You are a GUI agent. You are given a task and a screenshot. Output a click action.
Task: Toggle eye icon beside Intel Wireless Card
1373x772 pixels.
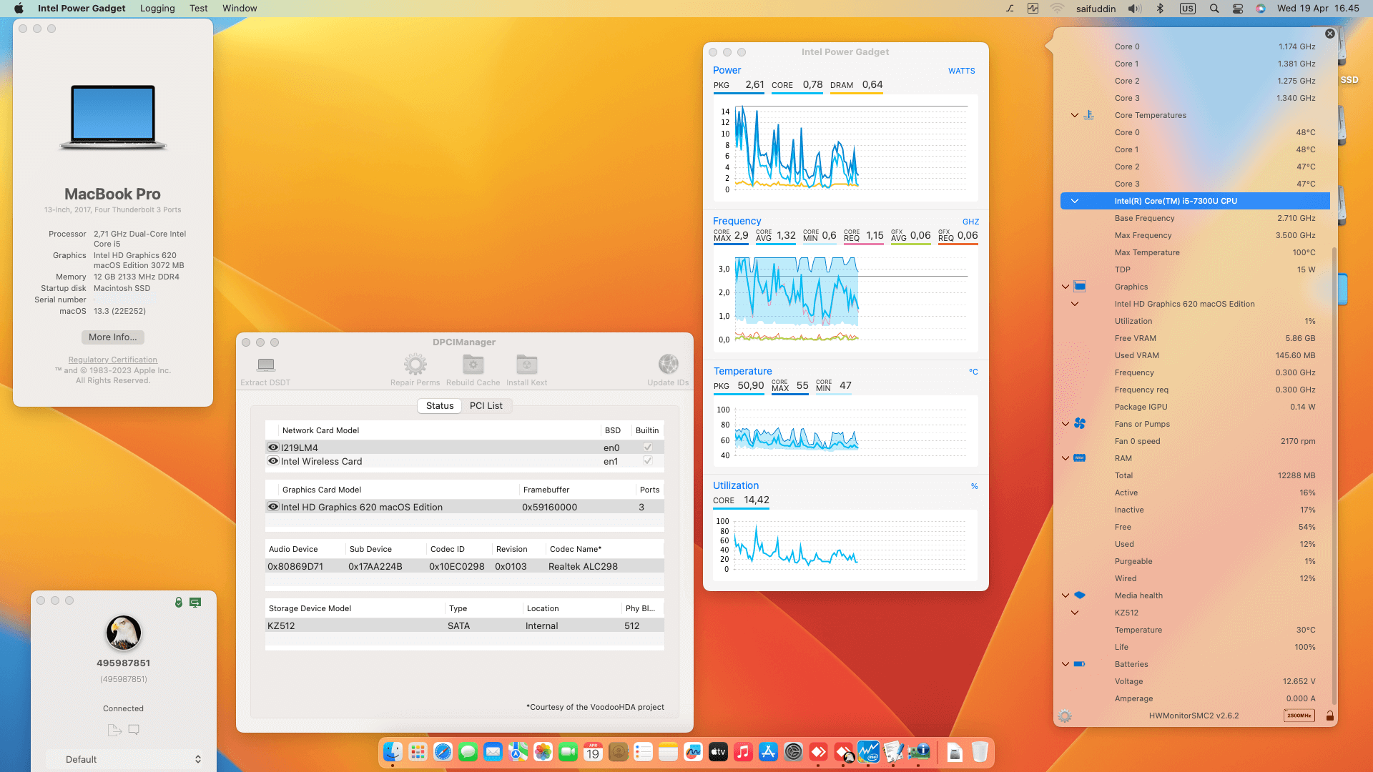tap(273, 461)
